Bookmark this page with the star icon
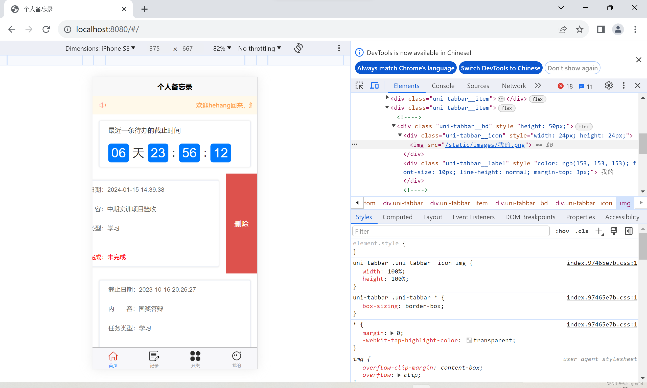Screen dimensions: 647x388 580,29
